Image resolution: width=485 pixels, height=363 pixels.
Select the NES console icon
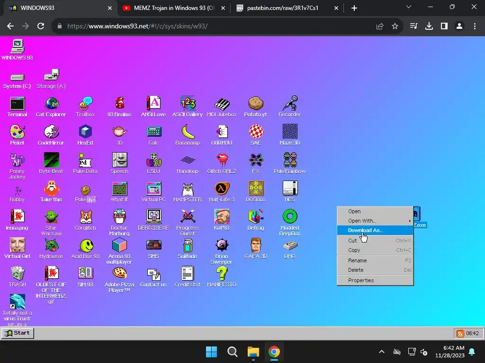tap(290, 192)
